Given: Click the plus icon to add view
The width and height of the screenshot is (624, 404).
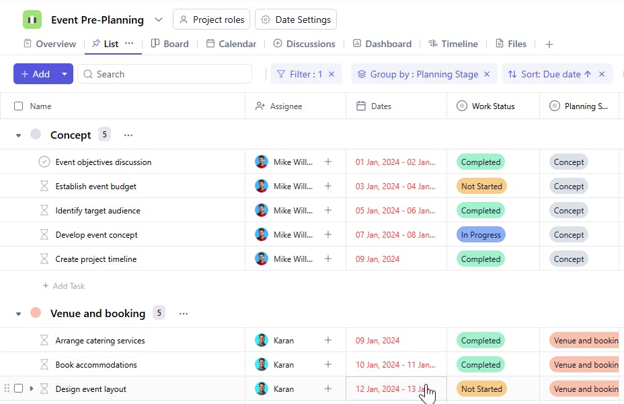Looking at the screenshot, I should click(x=549, y=44).
